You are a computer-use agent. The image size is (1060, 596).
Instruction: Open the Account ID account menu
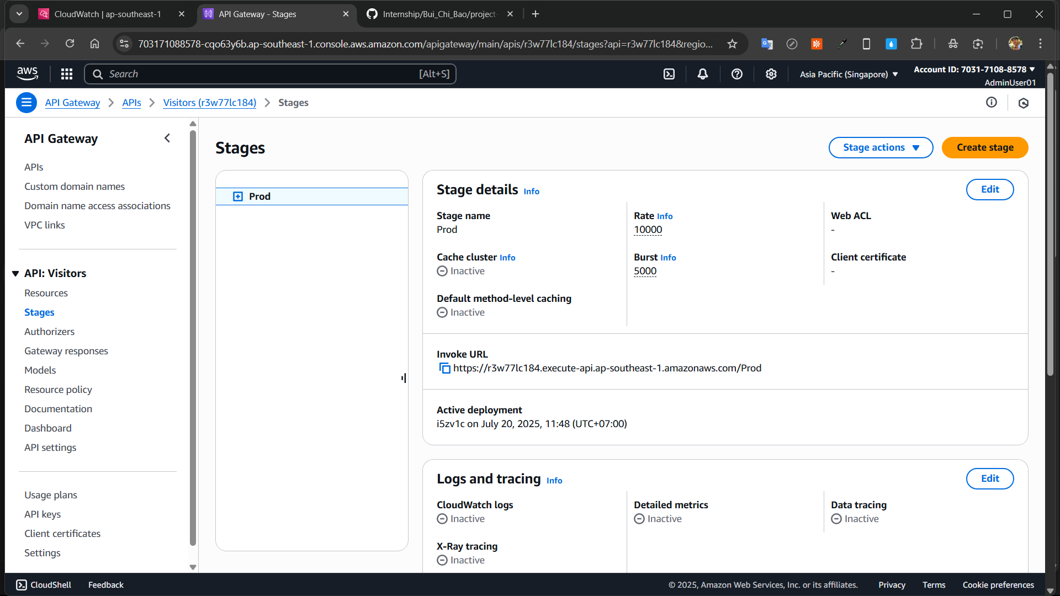pyautogui.click(x=974, y=70)
